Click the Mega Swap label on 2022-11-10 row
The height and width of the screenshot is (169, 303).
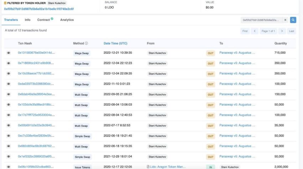(82, 84)
